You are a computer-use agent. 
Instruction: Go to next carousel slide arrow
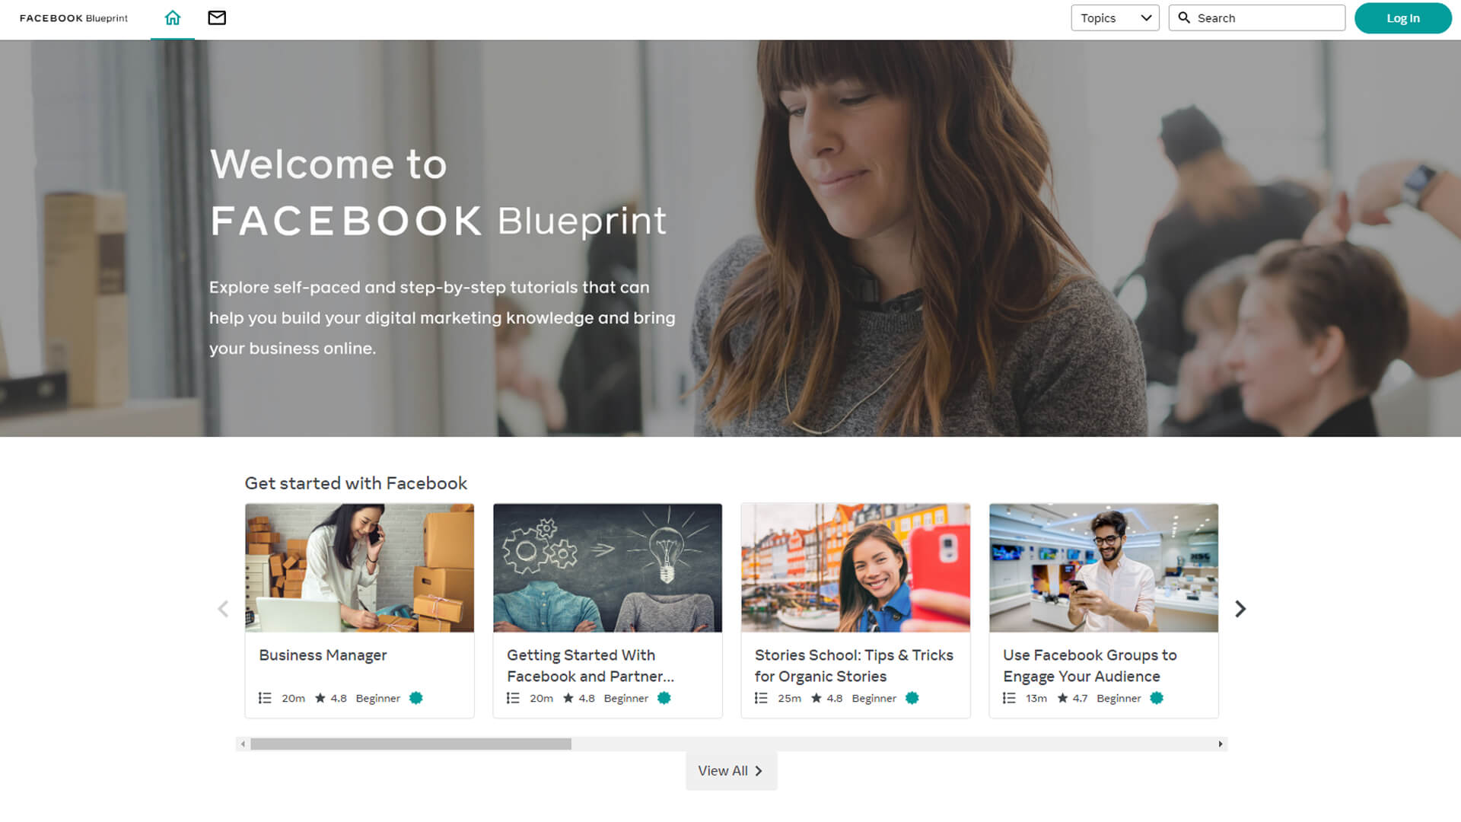coord(1240,609)
